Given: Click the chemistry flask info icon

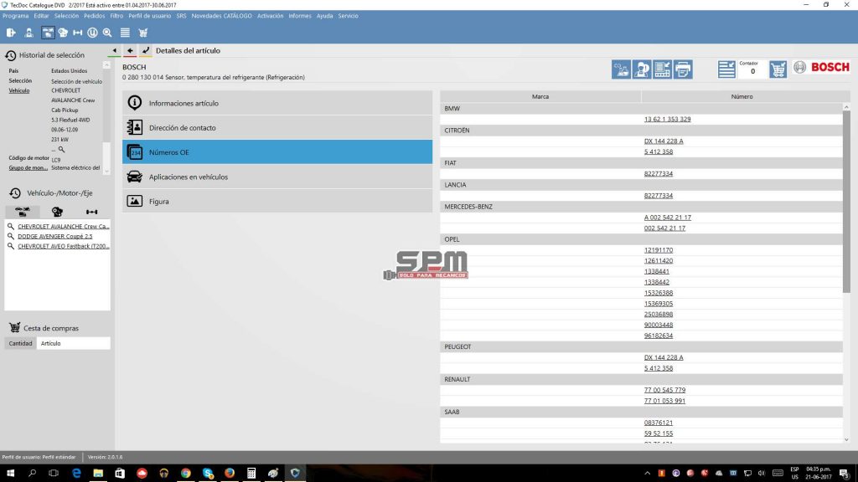Looking at the screenshot, I should click(x=621, y=69).
